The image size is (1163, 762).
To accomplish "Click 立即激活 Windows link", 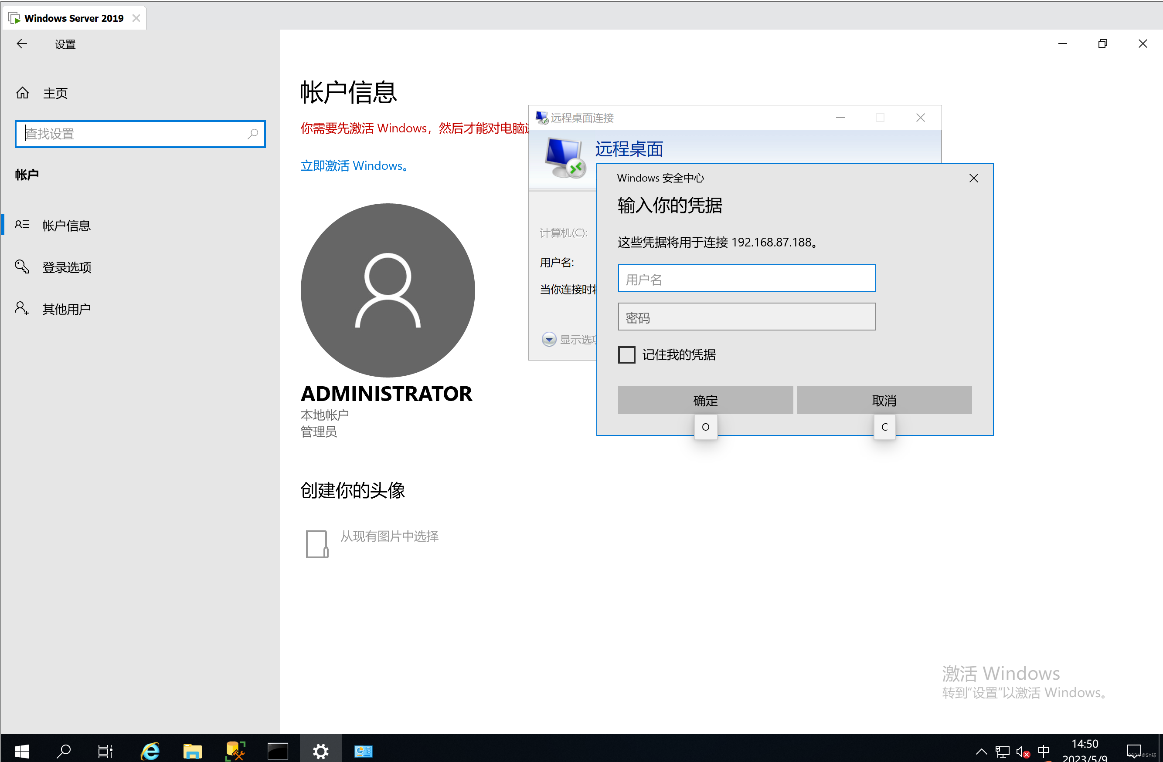I will (354, 166).
